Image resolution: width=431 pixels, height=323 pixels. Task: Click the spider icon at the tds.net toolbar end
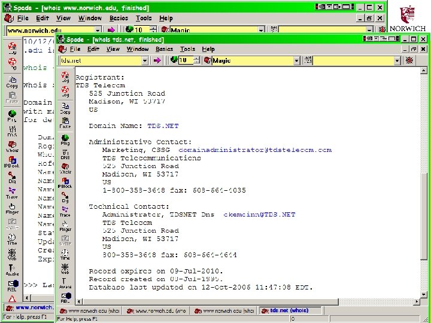409,60
